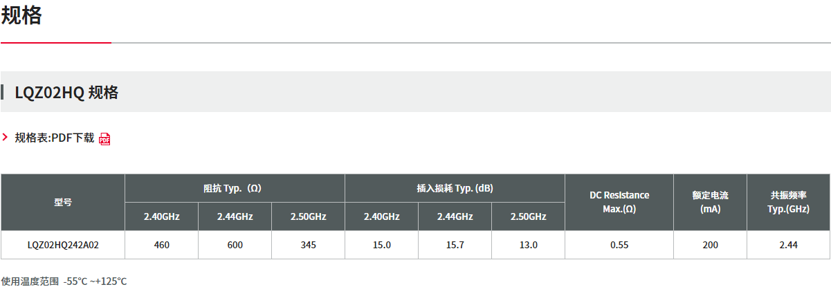Open the PDF download icon
The image size is (831, 287).
click(104, 138)
